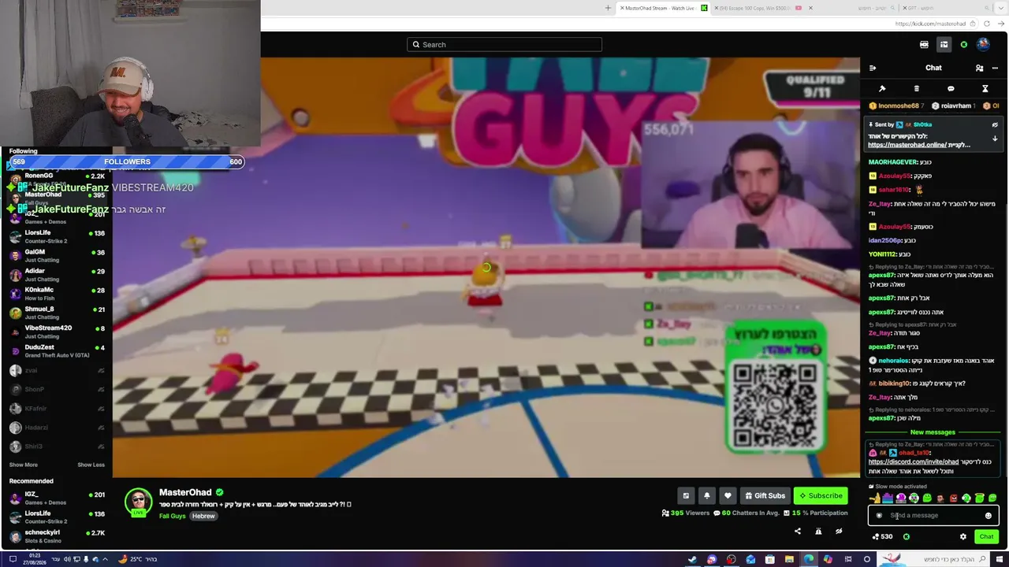Open the chat three-dots options menu

995,68
